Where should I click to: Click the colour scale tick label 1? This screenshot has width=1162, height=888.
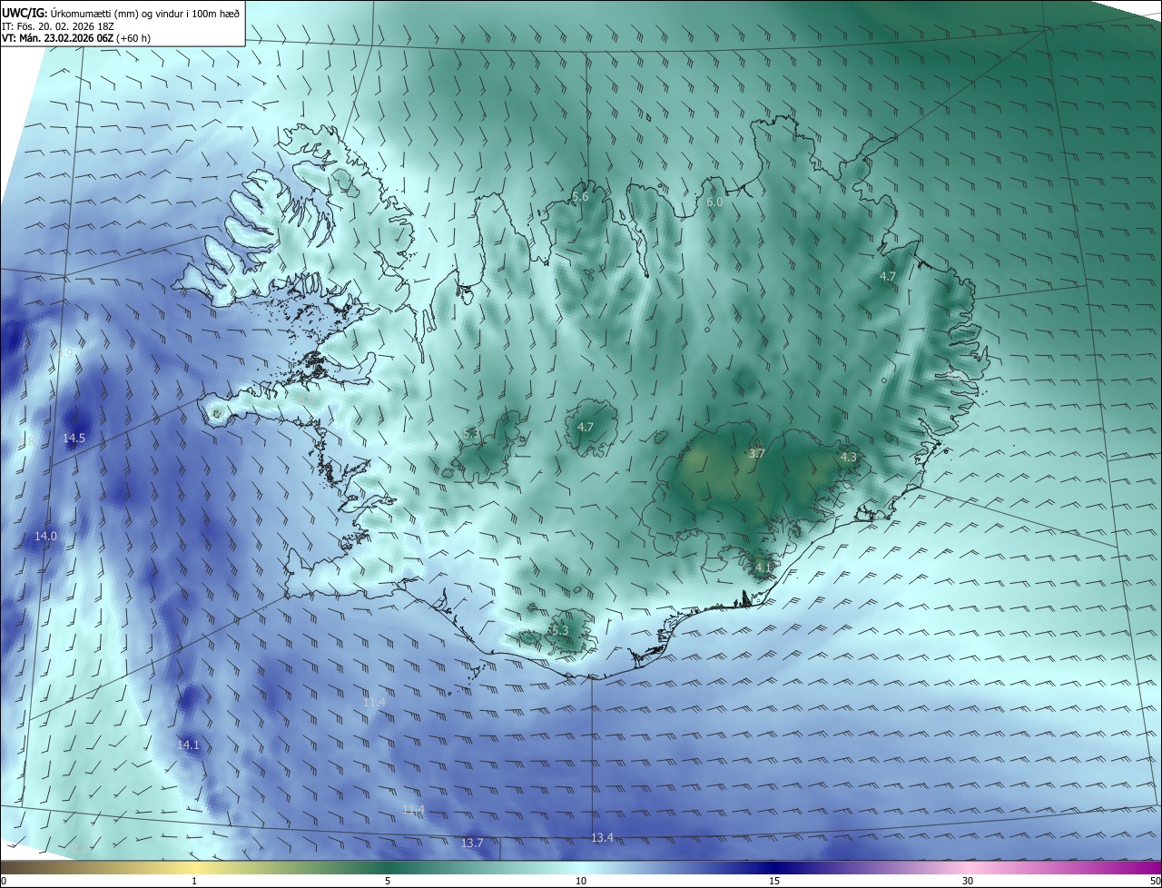click(194, 881)
